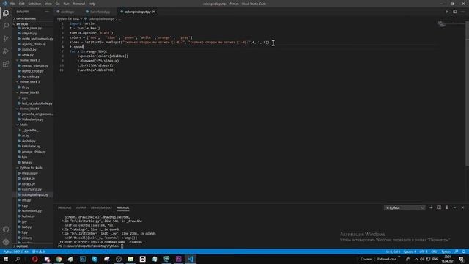Viewport: 469px width, 264px height.
Task: Click the feedback icon in status bar
Action: coord(457,252)
